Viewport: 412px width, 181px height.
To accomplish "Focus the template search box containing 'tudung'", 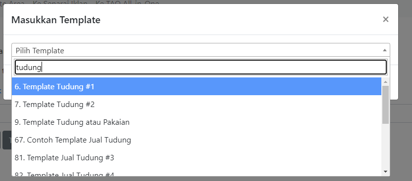I will tap(201, 67).
